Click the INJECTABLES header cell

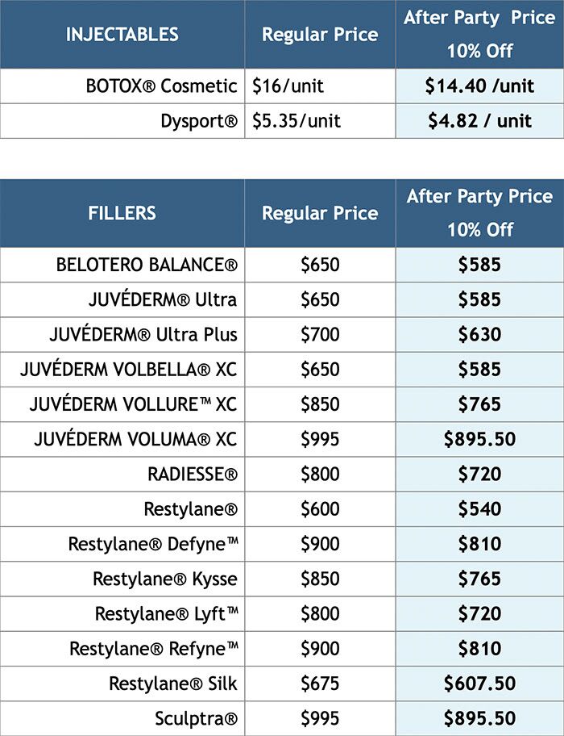coord(122,34)
